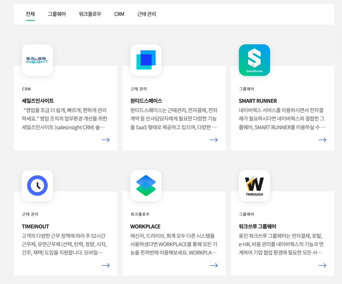The width and height of the screenshot is (342, 284).
Task: Click the WORKPLACE layered stack icon
Action: pos(146,186)
